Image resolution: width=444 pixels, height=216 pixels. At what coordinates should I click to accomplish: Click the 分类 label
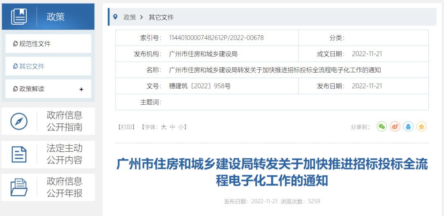coord(337,38)
